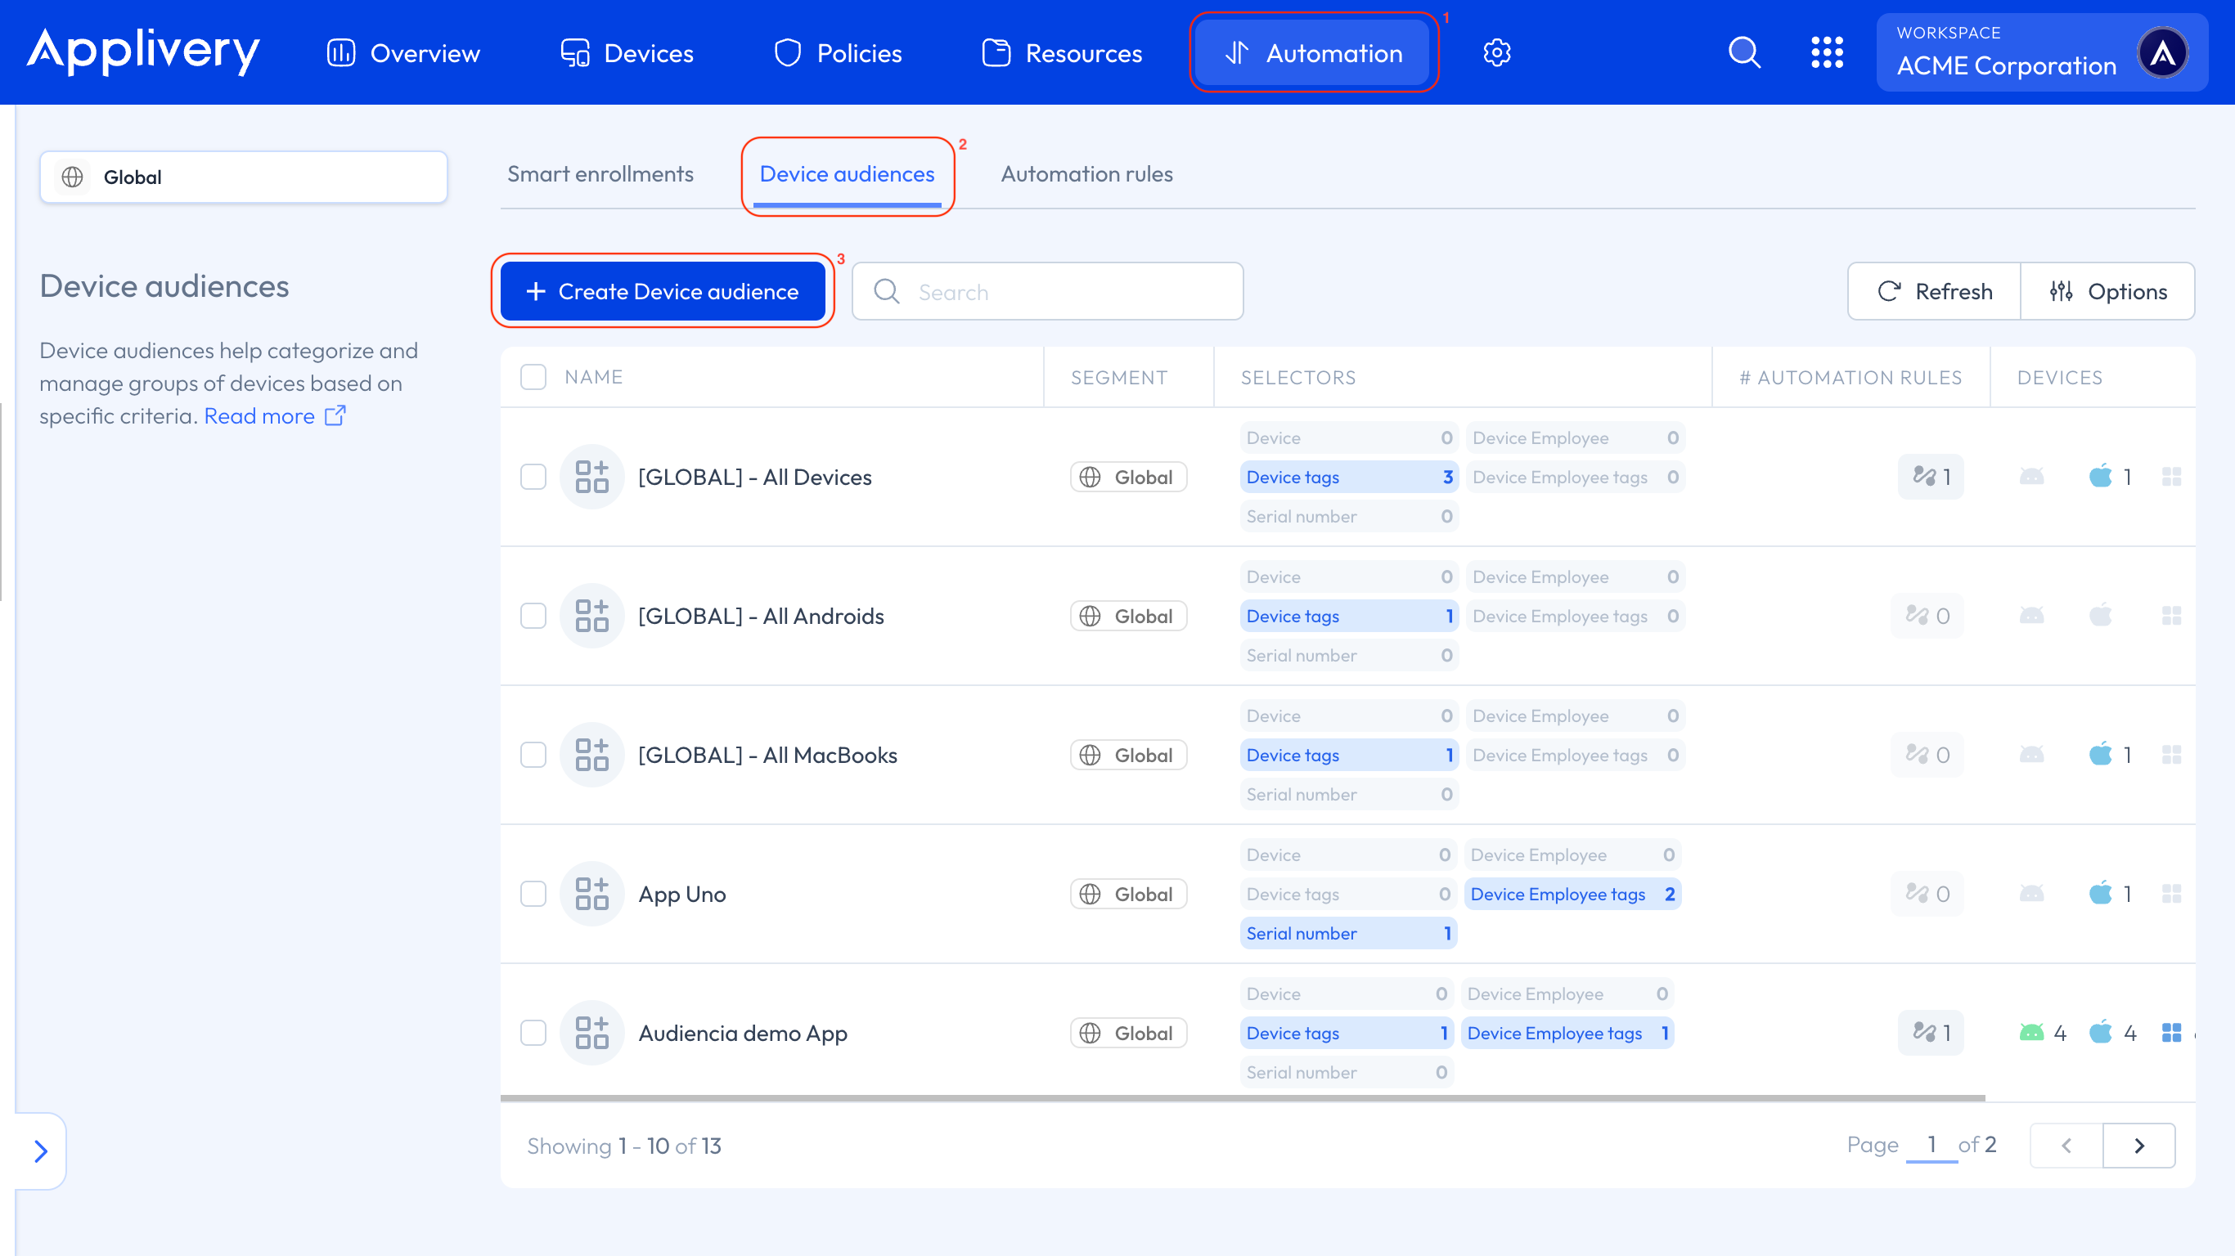Switch to the Automation rules tab
The image size is (2235, 1256).
coord(1086,173)
